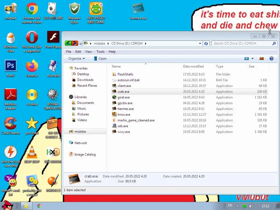The height and width of the screenshot is (210, 280).
Task: Sort files by Name column header
Action: tap(146, 66)
